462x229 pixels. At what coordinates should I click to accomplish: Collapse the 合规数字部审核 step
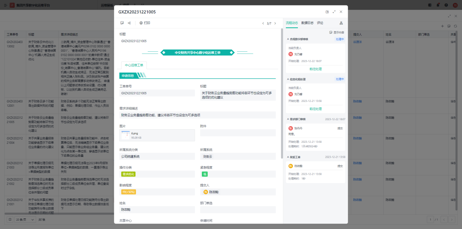point(288,39)
